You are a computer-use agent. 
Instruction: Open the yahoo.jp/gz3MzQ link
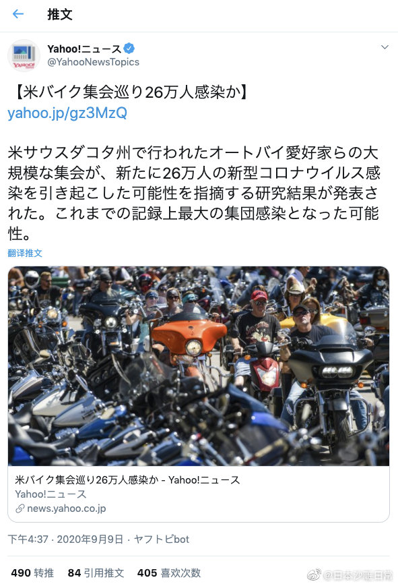67,113
